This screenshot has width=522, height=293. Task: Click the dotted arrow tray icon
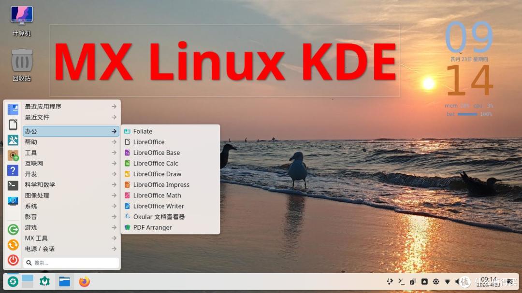390,282
